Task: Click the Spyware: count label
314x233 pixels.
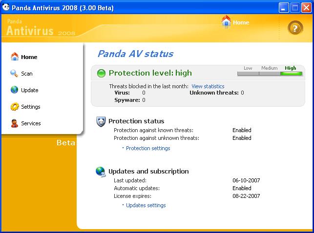Action: click(127, 100)
